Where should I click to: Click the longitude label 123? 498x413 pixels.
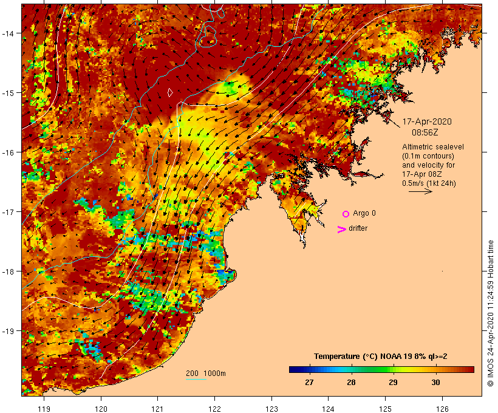[x=271, y=409]
